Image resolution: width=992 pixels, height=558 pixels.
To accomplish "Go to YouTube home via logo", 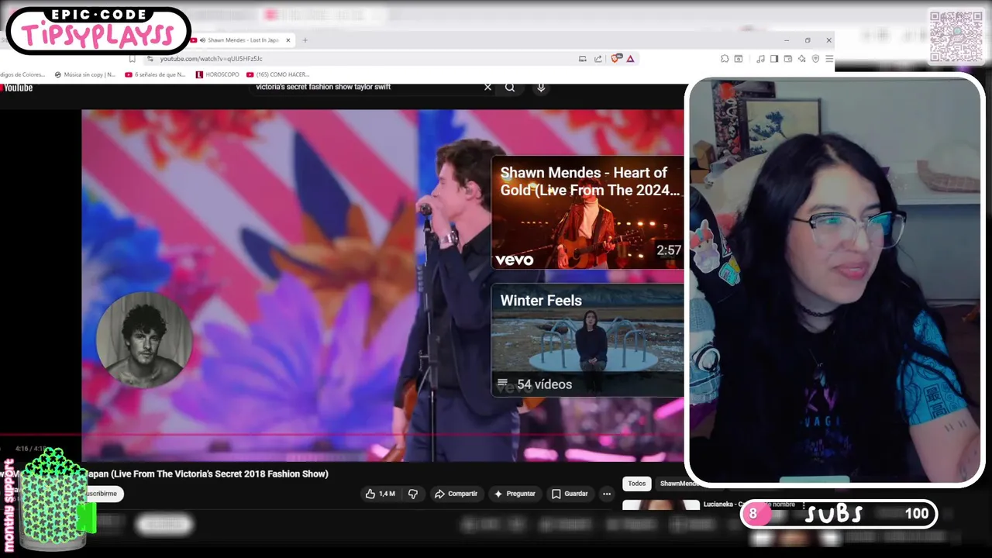I will [x=16, y=88].
